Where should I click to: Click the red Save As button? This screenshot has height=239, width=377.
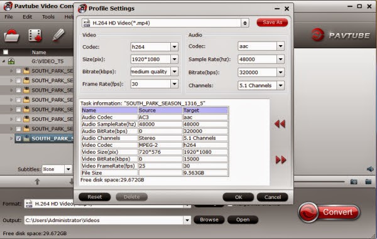(x=272, y=23)
